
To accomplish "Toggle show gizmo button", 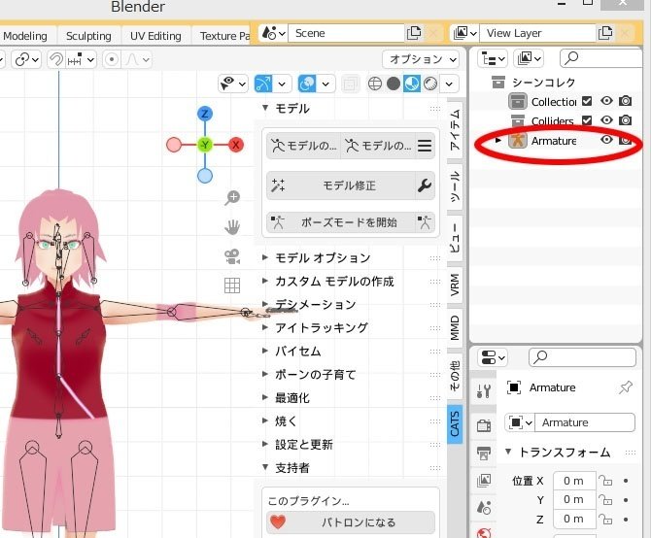I will click(263, 84).
